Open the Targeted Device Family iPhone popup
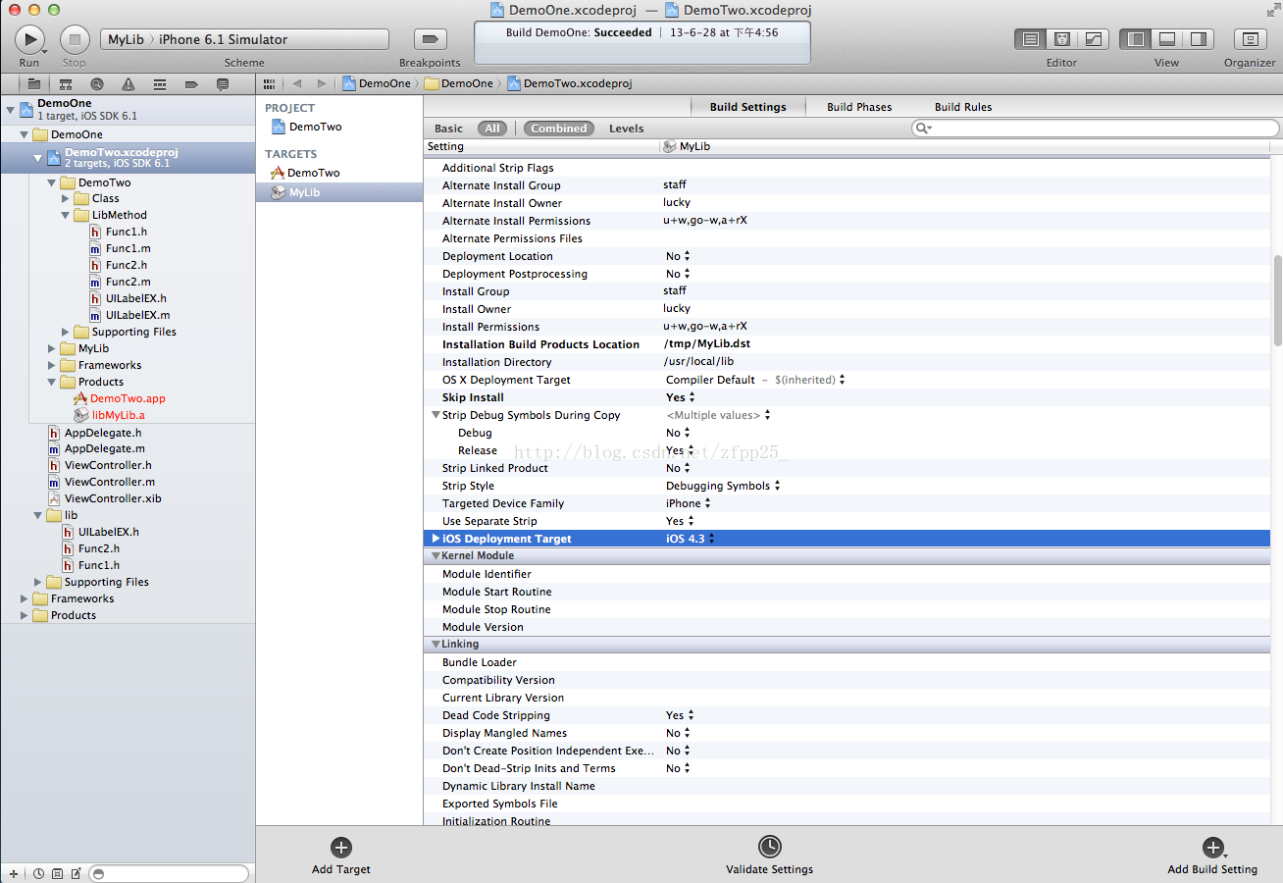Screen dimensions: 1283x883 tap(688, 503)
